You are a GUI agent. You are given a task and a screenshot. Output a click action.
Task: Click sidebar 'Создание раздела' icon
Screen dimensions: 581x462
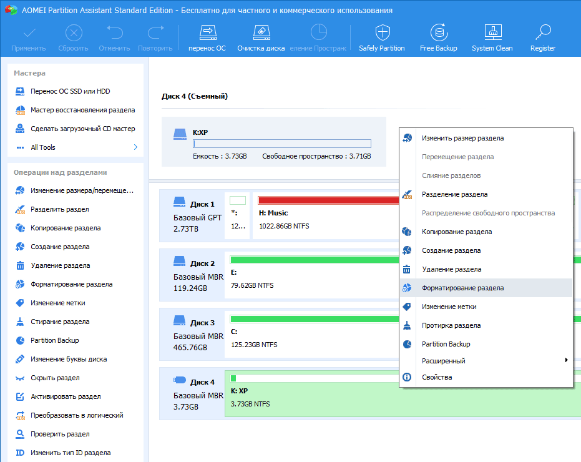pos(20,247)
